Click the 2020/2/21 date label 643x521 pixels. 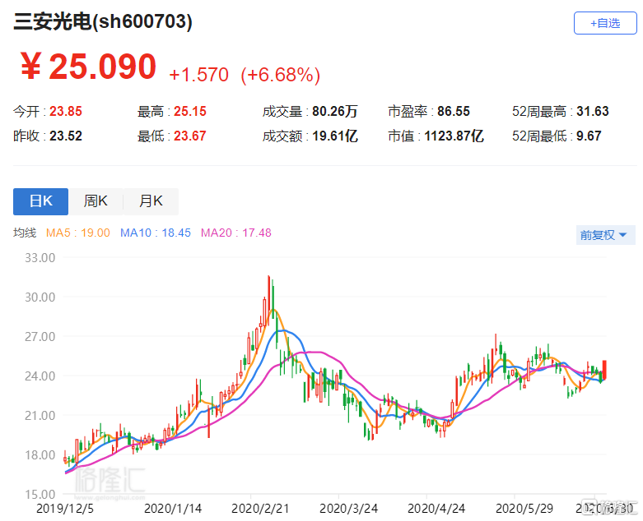tap(260, 509)
